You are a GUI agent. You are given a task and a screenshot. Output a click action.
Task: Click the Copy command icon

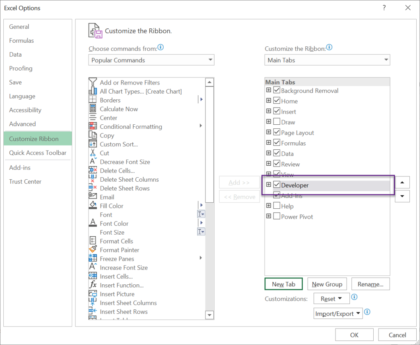[x=94, y=135]
